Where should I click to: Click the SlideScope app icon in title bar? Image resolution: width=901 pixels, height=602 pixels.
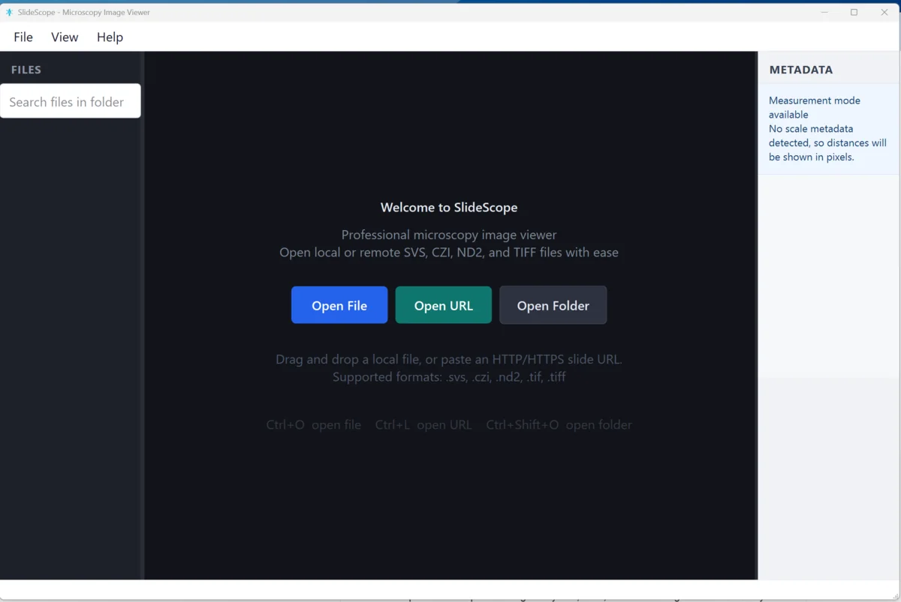pos(9,12)
